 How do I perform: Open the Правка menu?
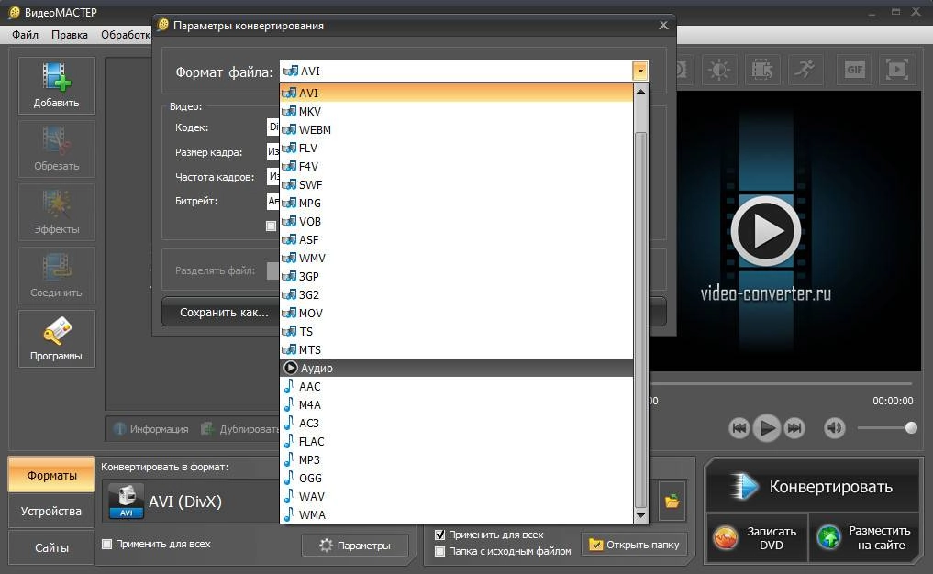pos(70,35)
